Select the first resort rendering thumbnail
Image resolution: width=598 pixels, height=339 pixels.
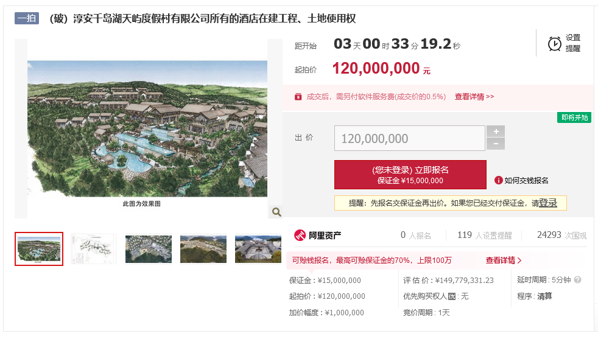[39, 249]
